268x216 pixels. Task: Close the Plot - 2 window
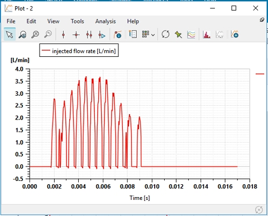(256, 8)
